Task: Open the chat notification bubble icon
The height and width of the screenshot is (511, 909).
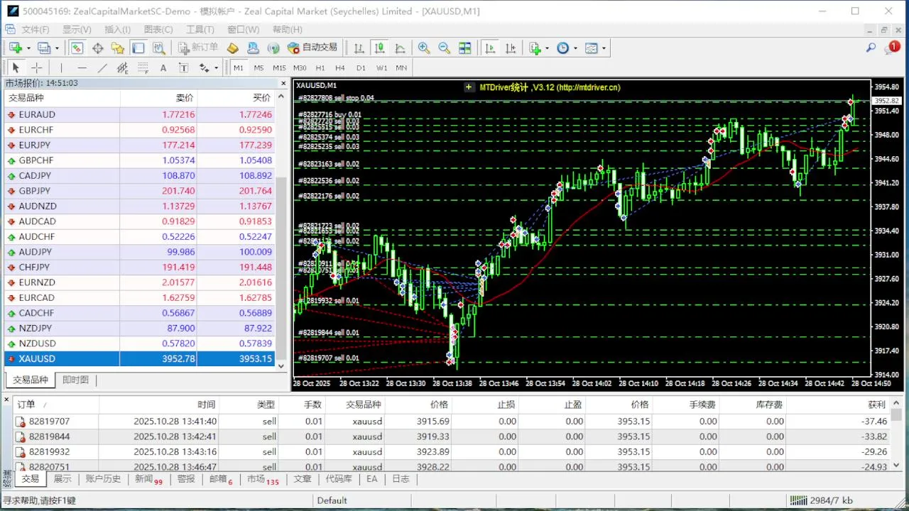Action: click(892, 48)
